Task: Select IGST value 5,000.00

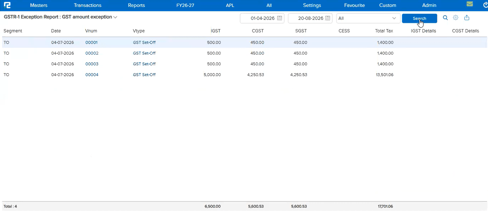Action: [212, 75]
